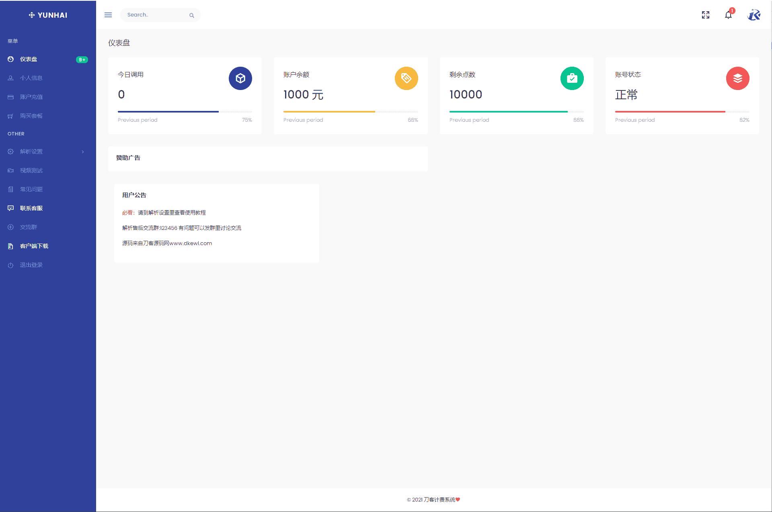Click the yellow tag icon for 账户余额

click(x=406, y=78)
